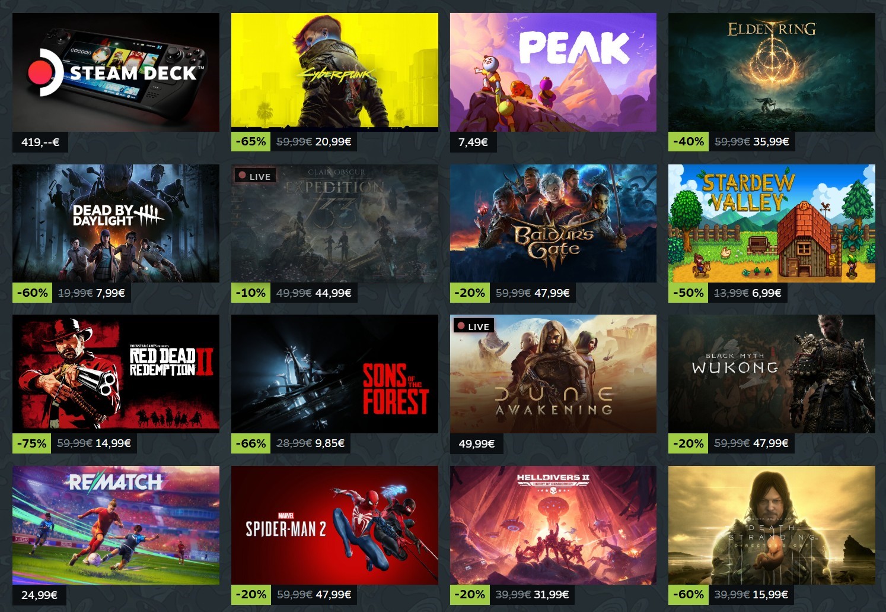Select the Stardew Valley game tile
This screenshot has width=886, height=612.
click(x=772, y=223)
